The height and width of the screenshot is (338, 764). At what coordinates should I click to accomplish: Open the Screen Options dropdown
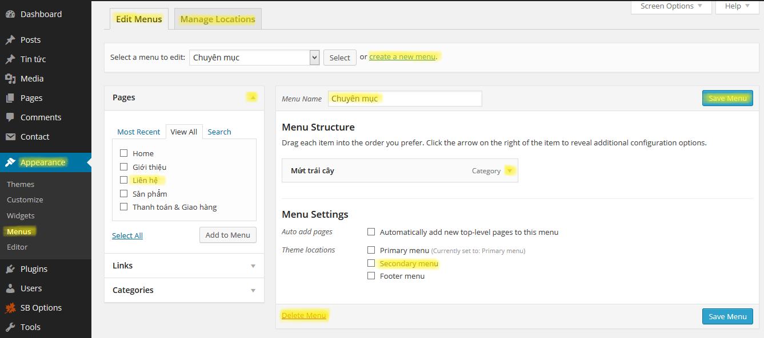coord(671,6)
